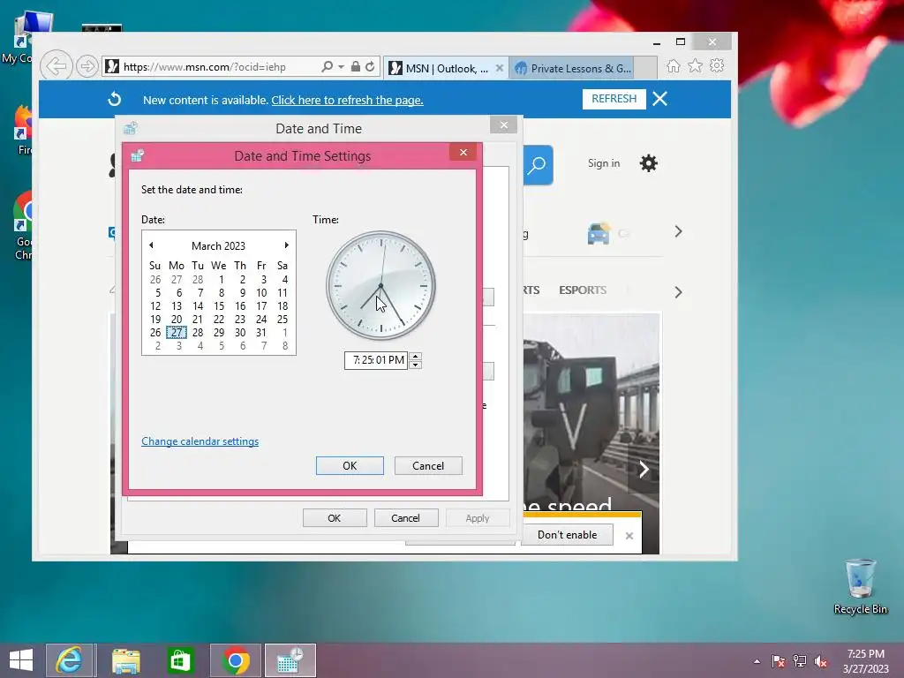Screen dimensions: 904x678
Task: Increase time with spinner up arrow
Action: (x=415, y=356)
